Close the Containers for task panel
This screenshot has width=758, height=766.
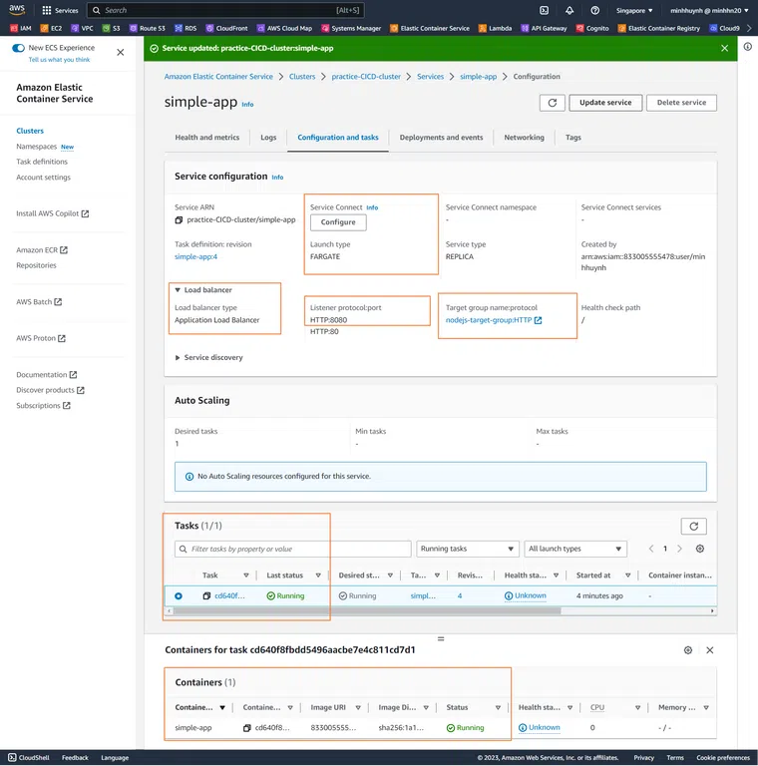[x=710, y=650]
